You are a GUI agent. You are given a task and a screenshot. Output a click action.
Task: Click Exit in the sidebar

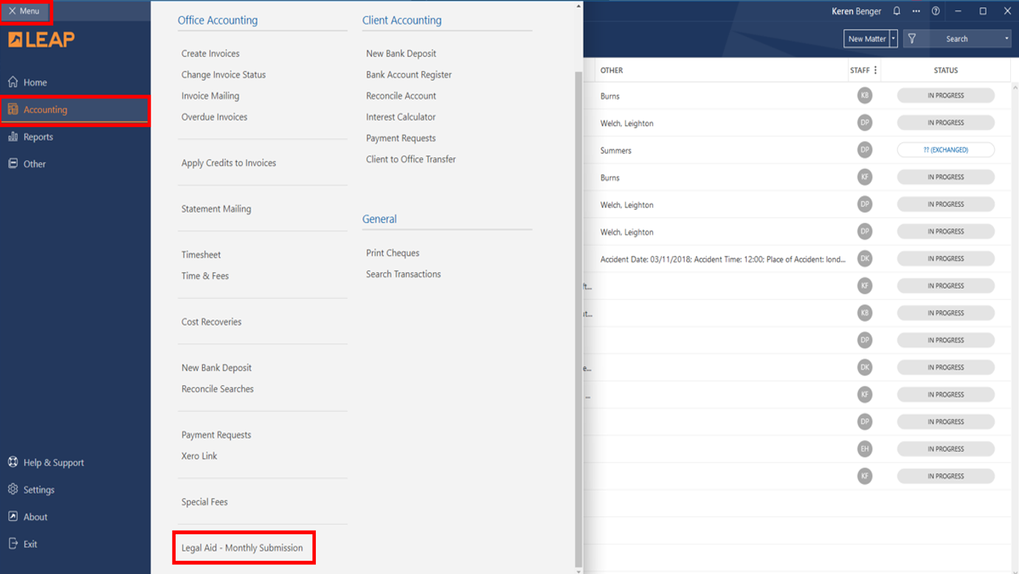point(30,544)
